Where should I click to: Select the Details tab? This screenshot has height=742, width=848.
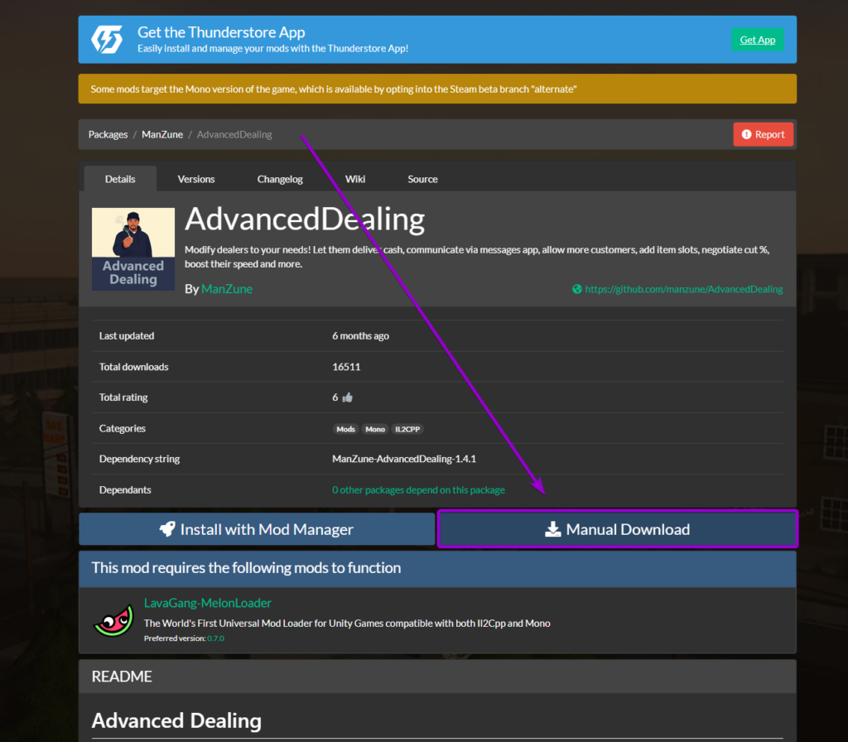pos(120,179)
